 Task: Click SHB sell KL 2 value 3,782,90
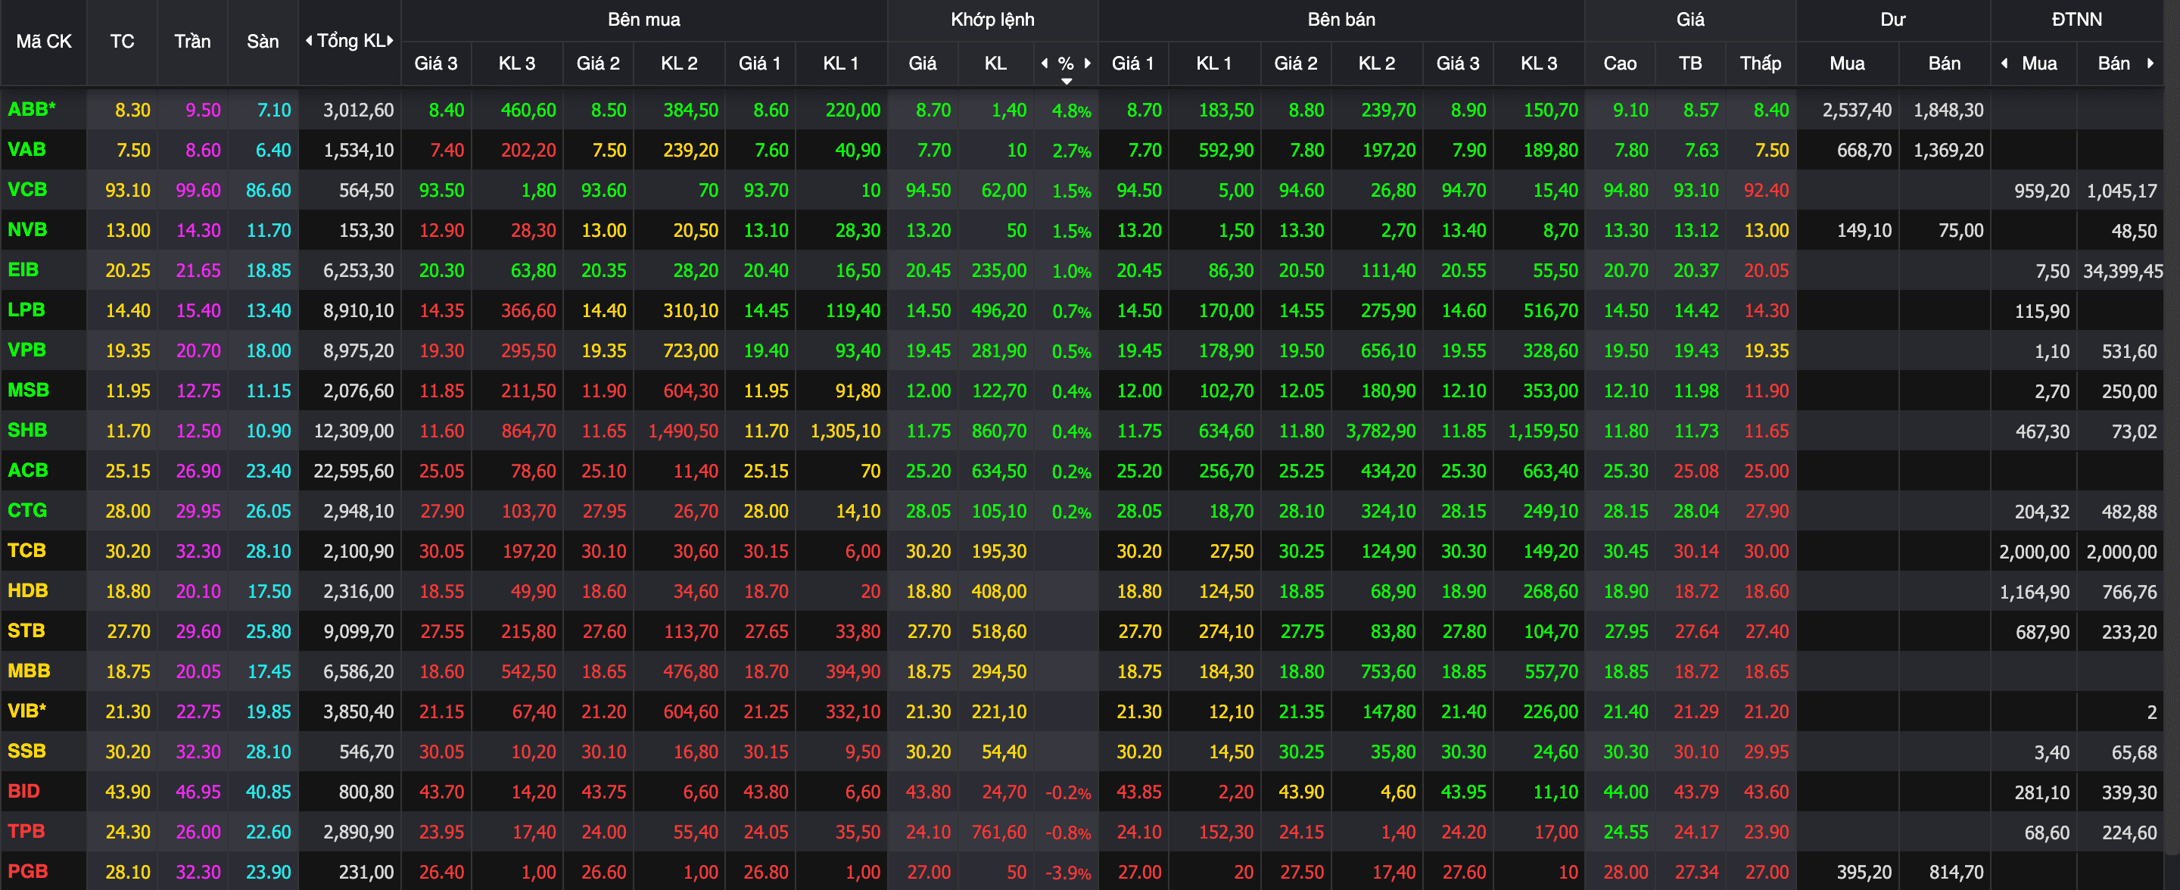pos(1381,431)
